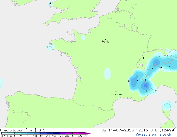This screenshot has height=137, width=177.
Task: Click the 'Precipitation [mm] GFS' title text
Action: [x=23, y=130]
